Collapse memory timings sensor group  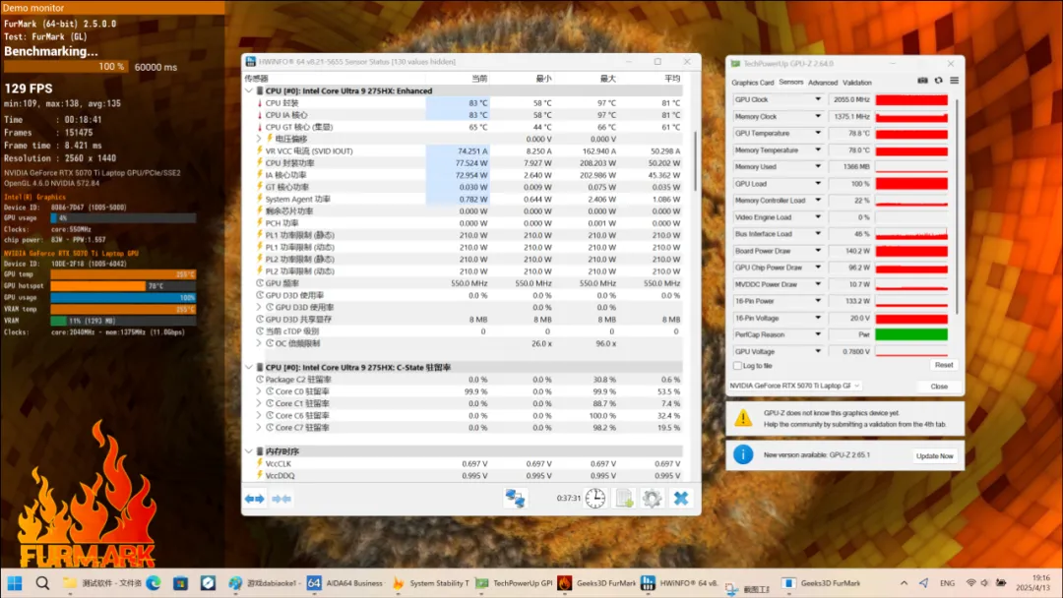click(249, 451)
